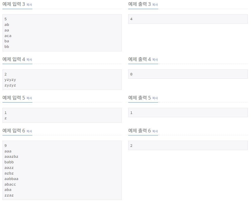Click the 예제 입력 3 code box
The image size is (251, 202).
[62, 33]
